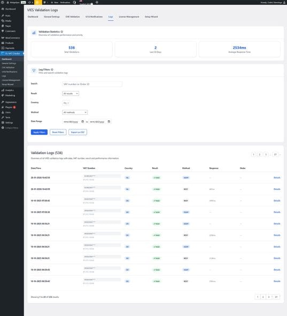
Task: Open the WordPress logo menu in admin bar
Action: click(x=3, y=3)
